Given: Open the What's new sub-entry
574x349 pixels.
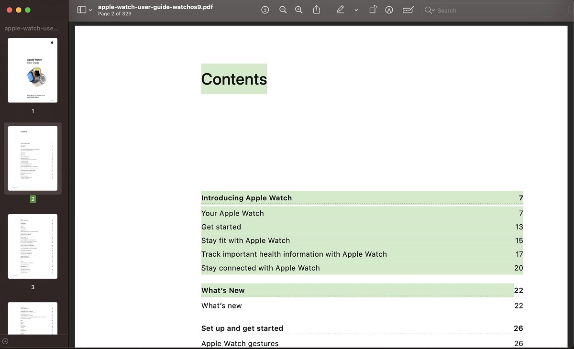Looking at the screenshot, I should 221,305.
